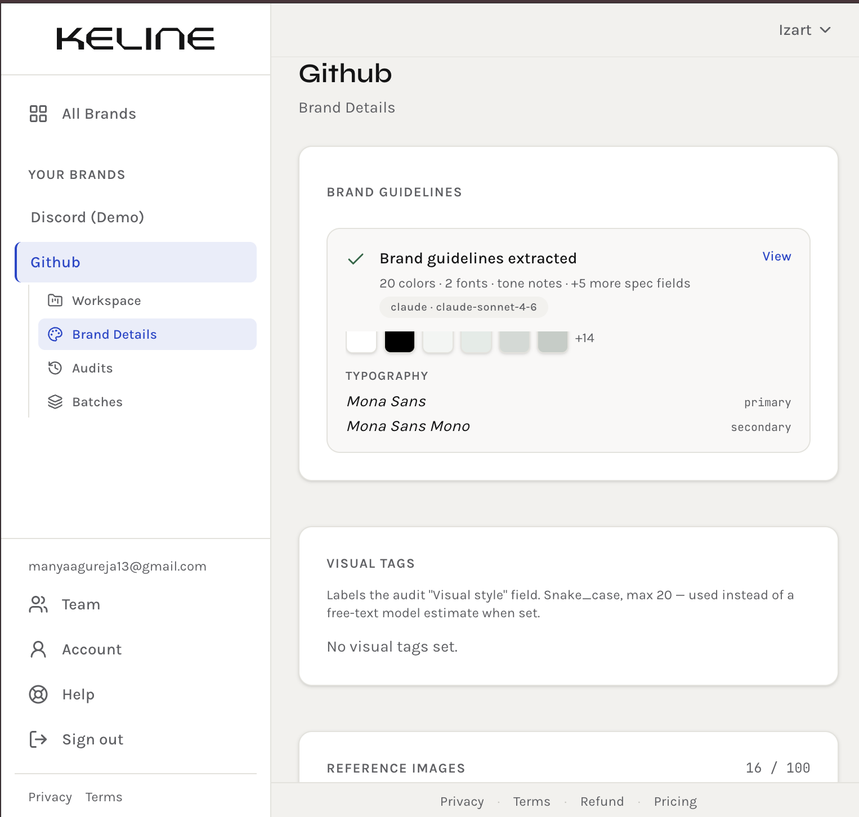Expand the Izart account chevron
Screen dimensions: 859x817
(825, 30)
